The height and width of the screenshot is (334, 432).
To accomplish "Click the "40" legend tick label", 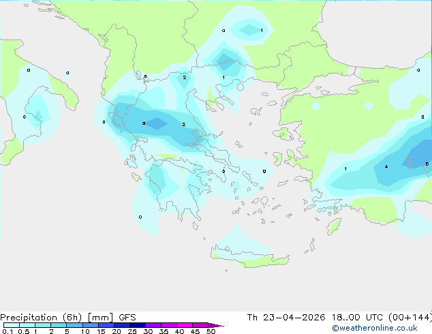I will coord(179,331).
